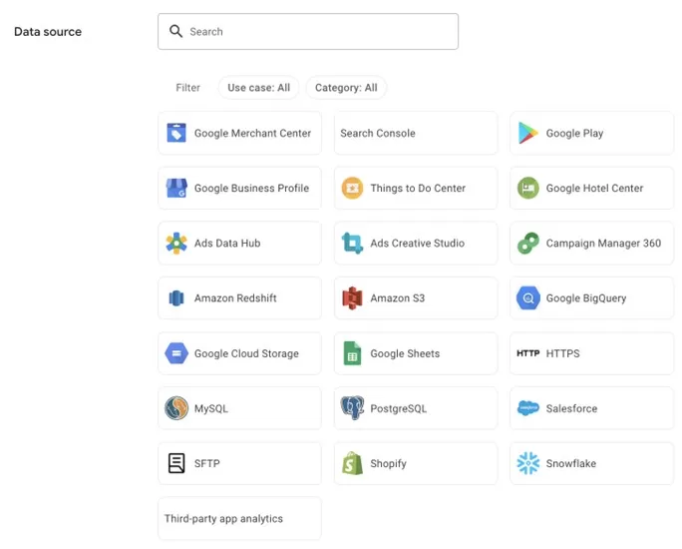Click the magnifier icon in search box
This screenshot has width=682, height=549.
[x=175, y=31]
